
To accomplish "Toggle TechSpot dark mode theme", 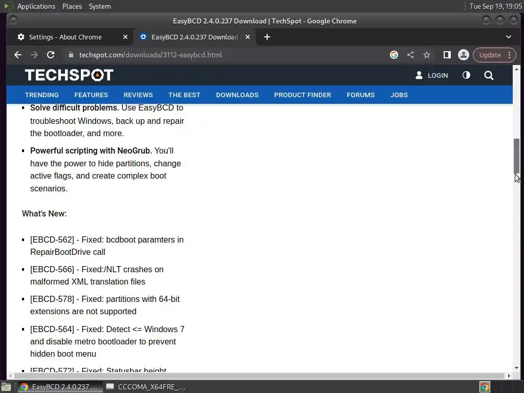I will [x=467, y=75].
